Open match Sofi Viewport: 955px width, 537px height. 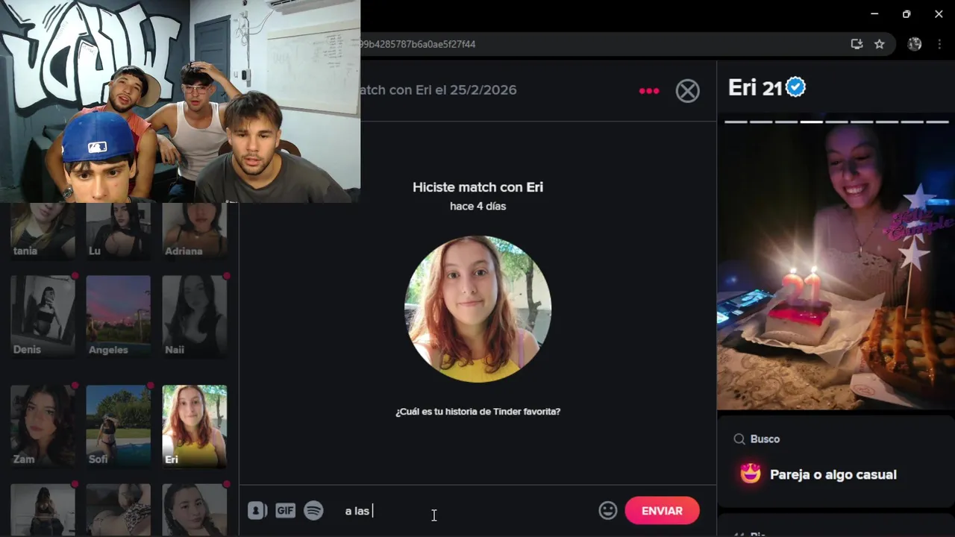[x=118, y=426]
